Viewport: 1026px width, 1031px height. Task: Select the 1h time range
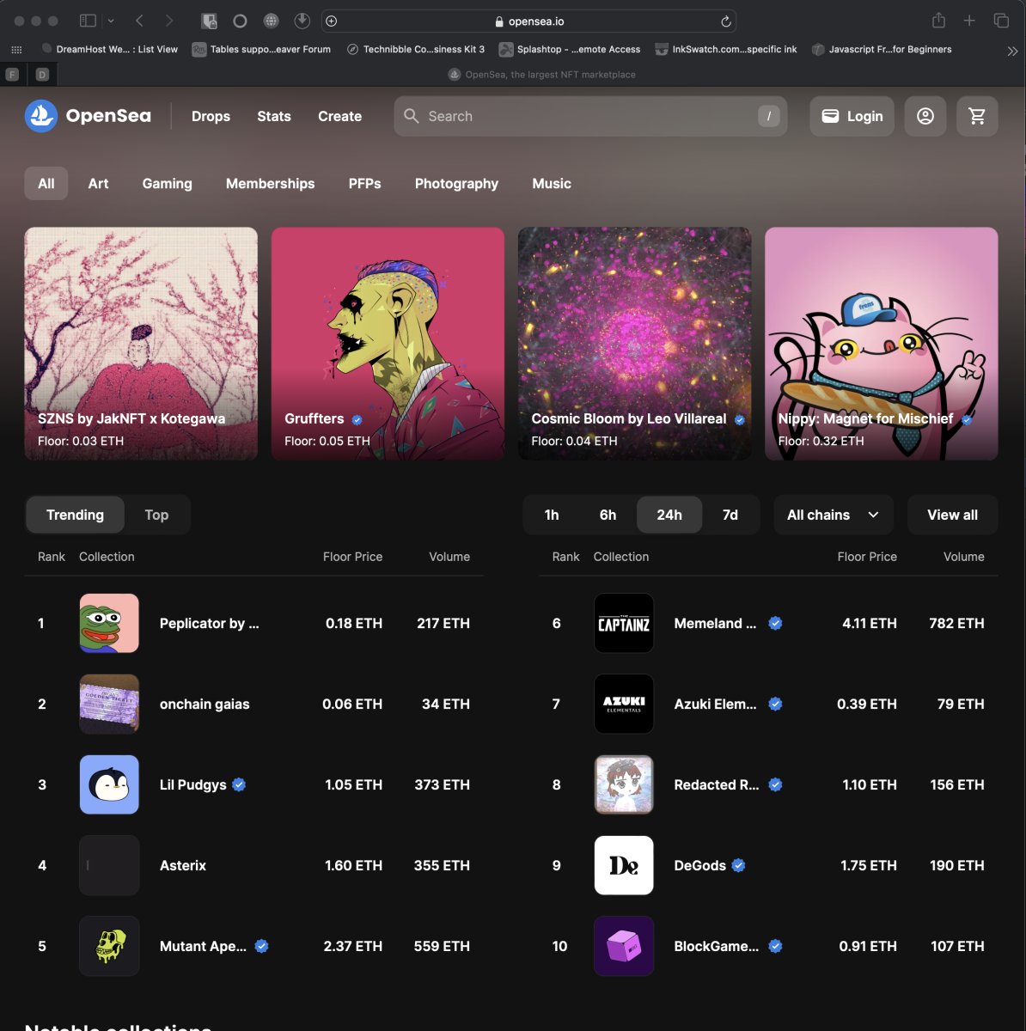coord(552,515)
